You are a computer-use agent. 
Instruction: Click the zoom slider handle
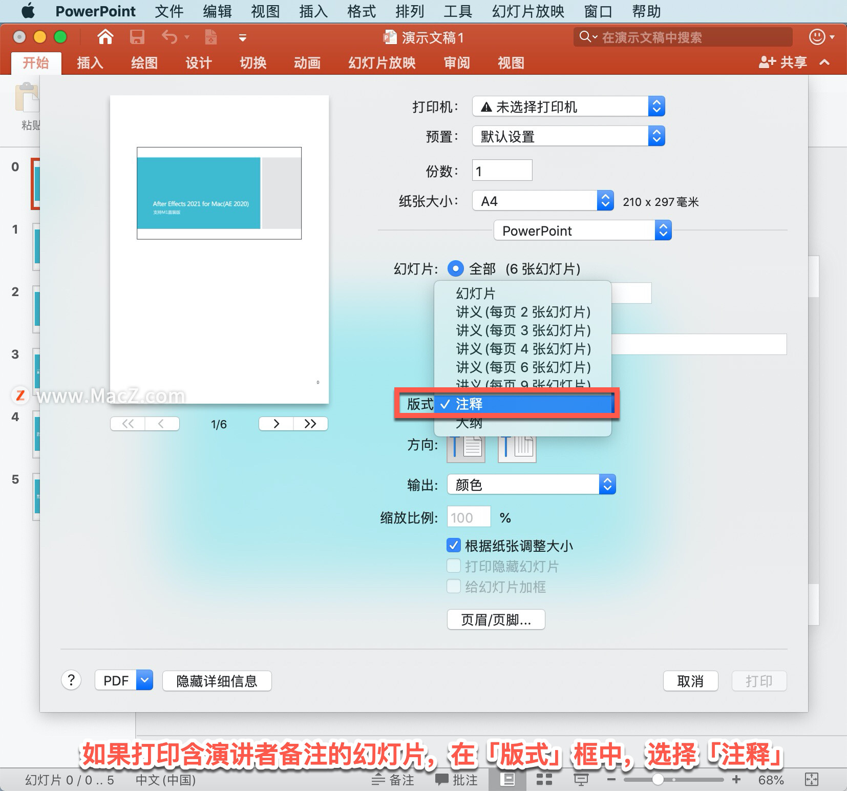pos(658,780)
